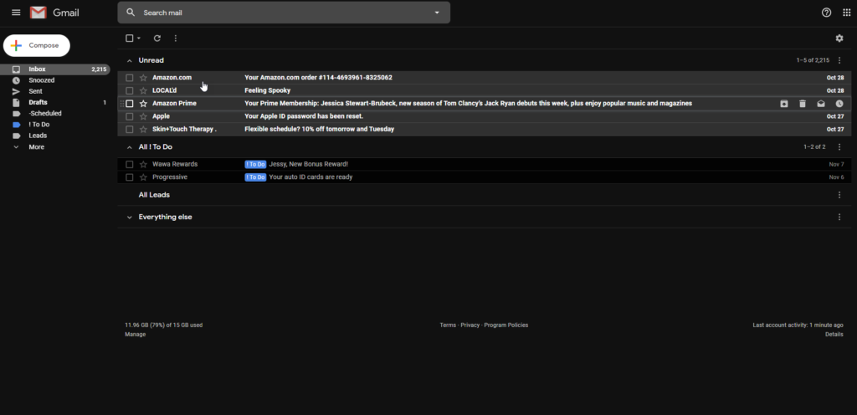Tick the checkbox for Amazon.com email
The width and height of the screenshot is (857, 415).
130,78
